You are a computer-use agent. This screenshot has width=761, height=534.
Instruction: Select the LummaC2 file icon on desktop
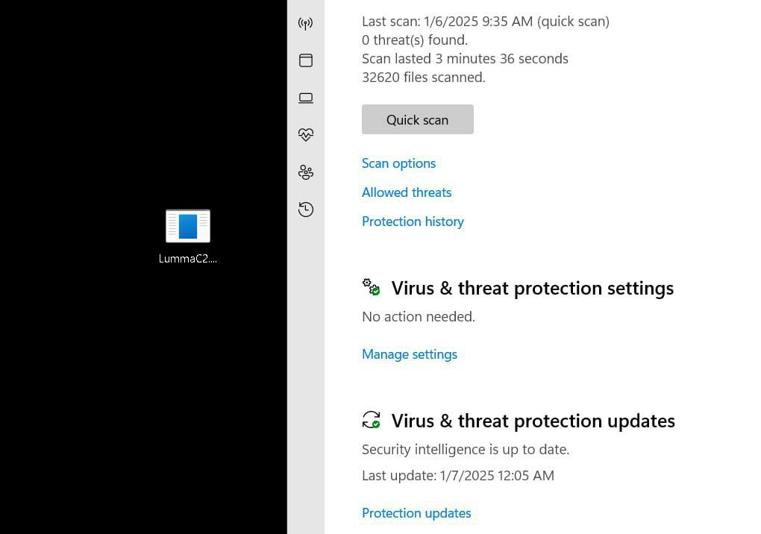(x=188, y=226)
